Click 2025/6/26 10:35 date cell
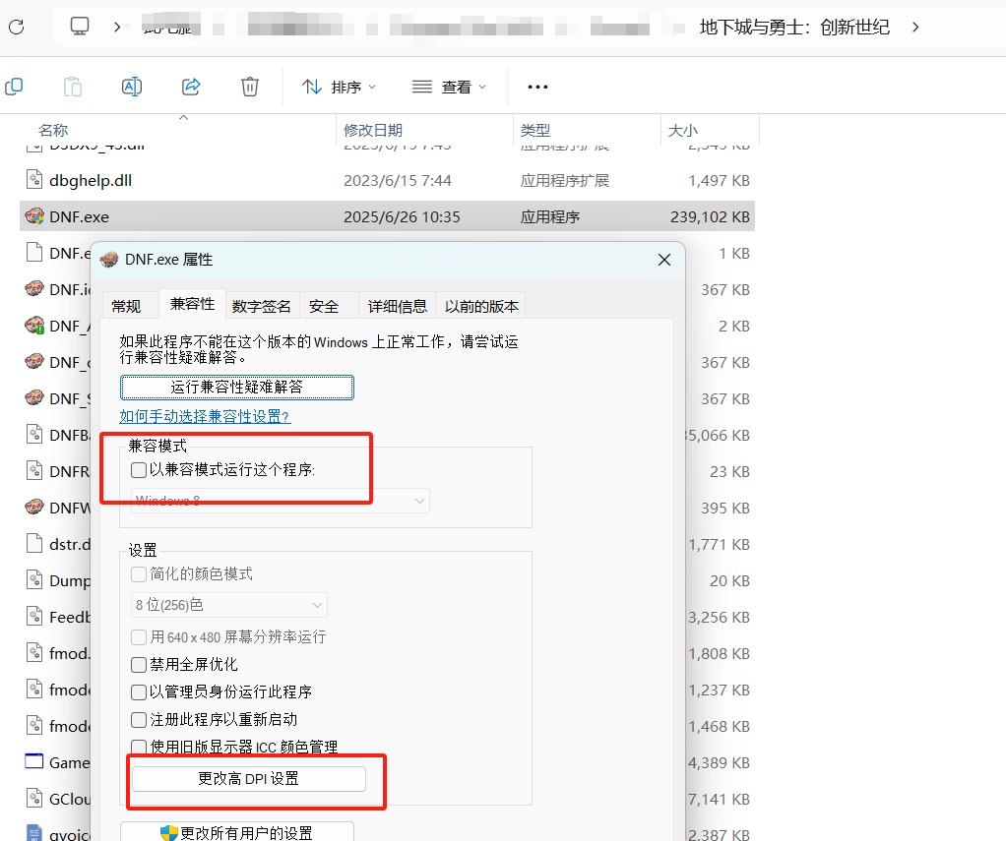Screen dimensions: 1006x841 point(402,217)
